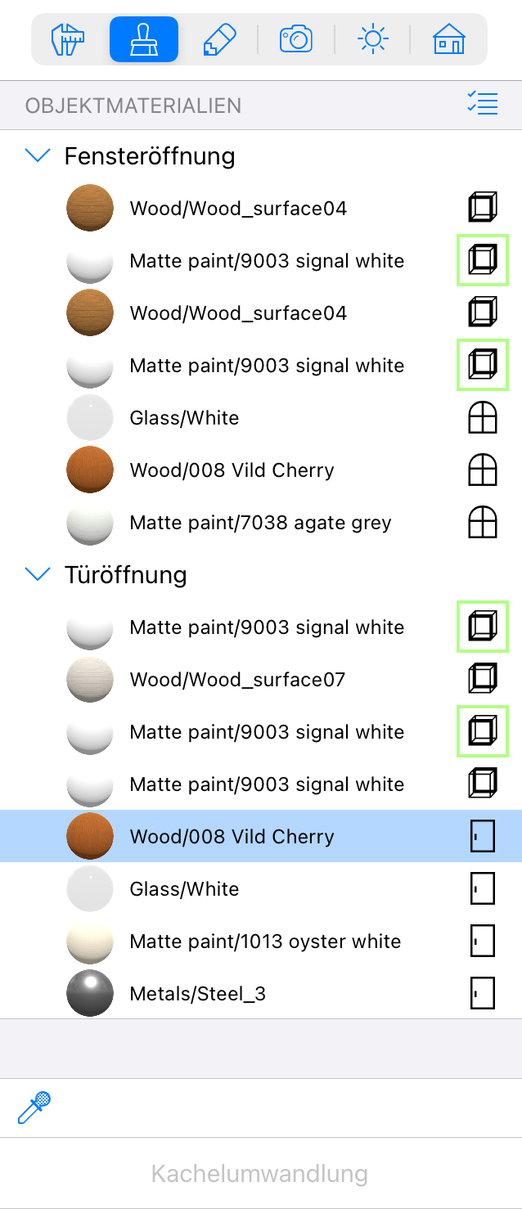The height and width of the screenshot is (1209, 522).
Task: Toggle the highlighted cube beside first Fensteröffnung signal white
Action: pyautogui.click(x=483, y=261)
